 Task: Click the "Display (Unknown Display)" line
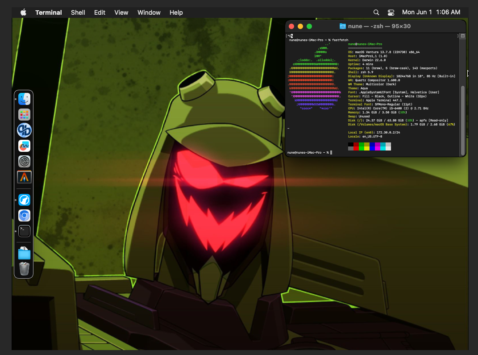click(402, 76)
